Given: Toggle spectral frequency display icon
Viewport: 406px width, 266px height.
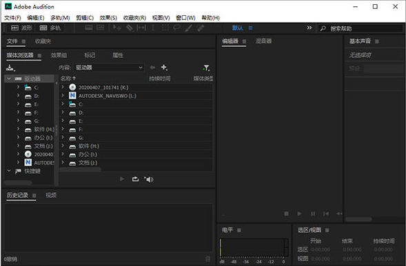Looking at the screenshot, I should [89, 28].
